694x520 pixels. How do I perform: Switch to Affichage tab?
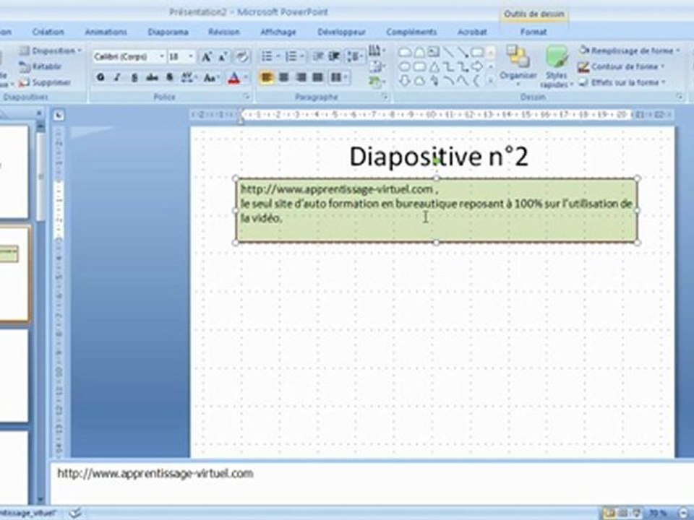[x=278, y=32]
